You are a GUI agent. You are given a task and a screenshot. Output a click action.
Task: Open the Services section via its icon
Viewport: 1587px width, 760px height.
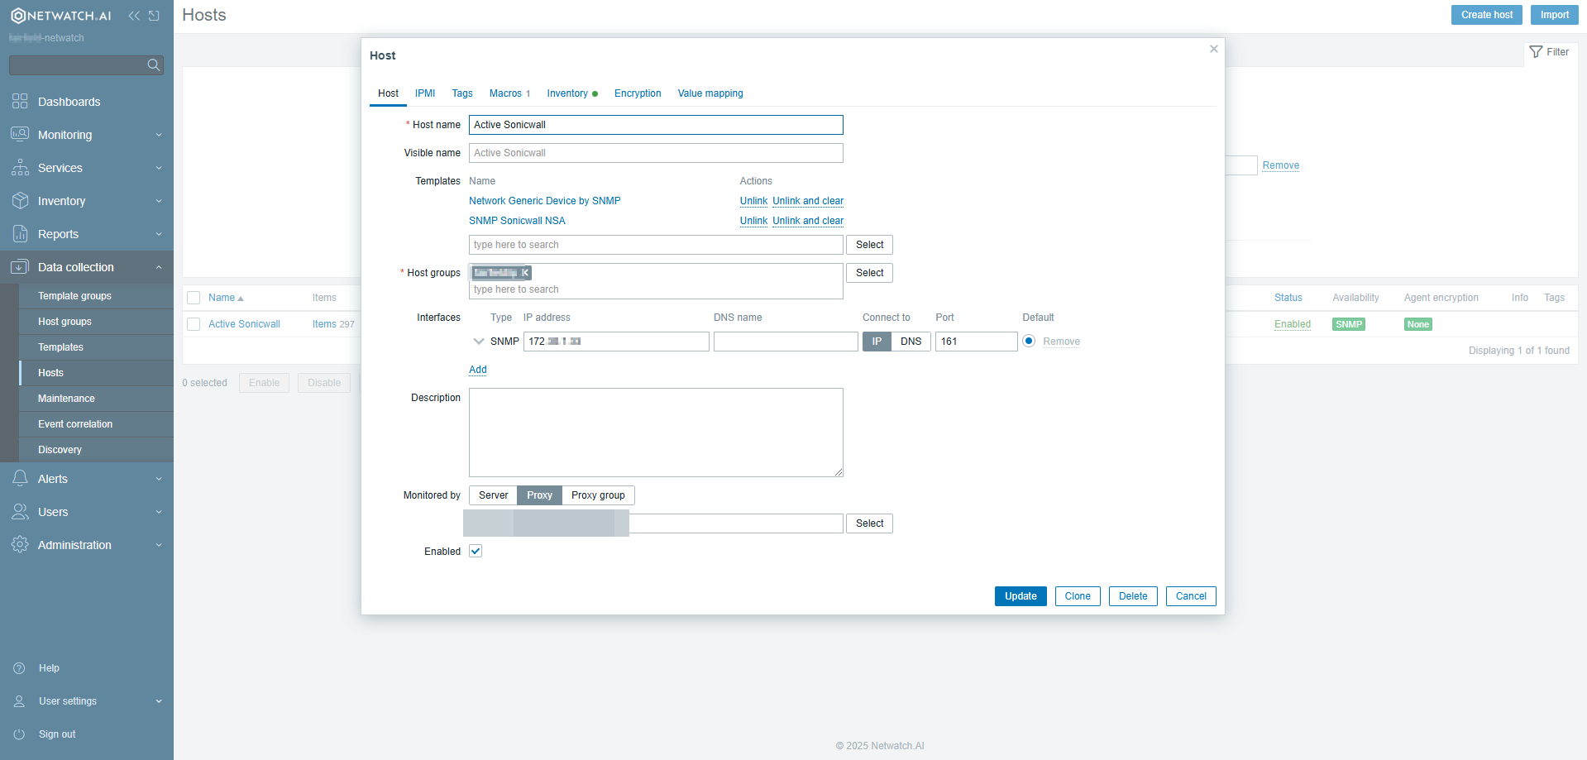21,167
